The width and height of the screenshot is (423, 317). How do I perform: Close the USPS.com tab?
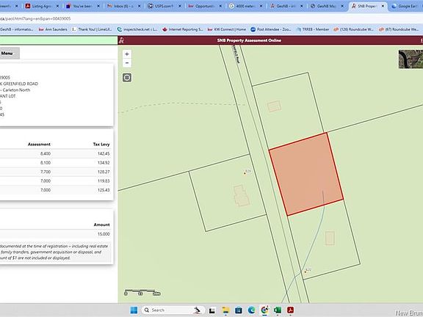click(x=179, y=6)
